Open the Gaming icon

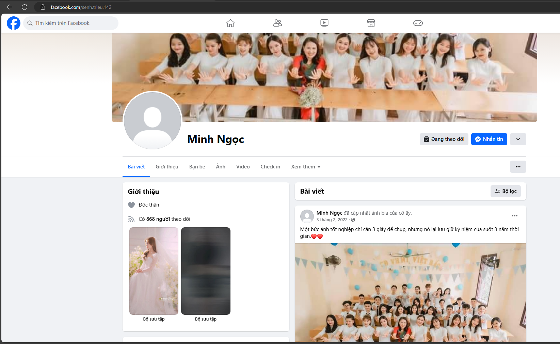(x=418, y=23)
